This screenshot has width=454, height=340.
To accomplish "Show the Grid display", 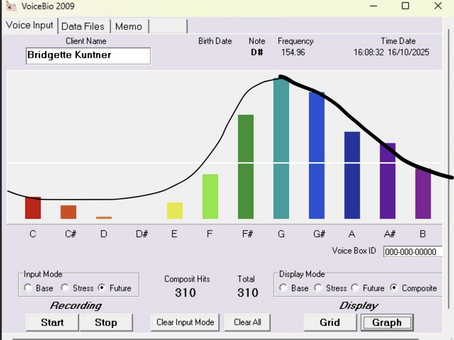I will coord(330,322).
